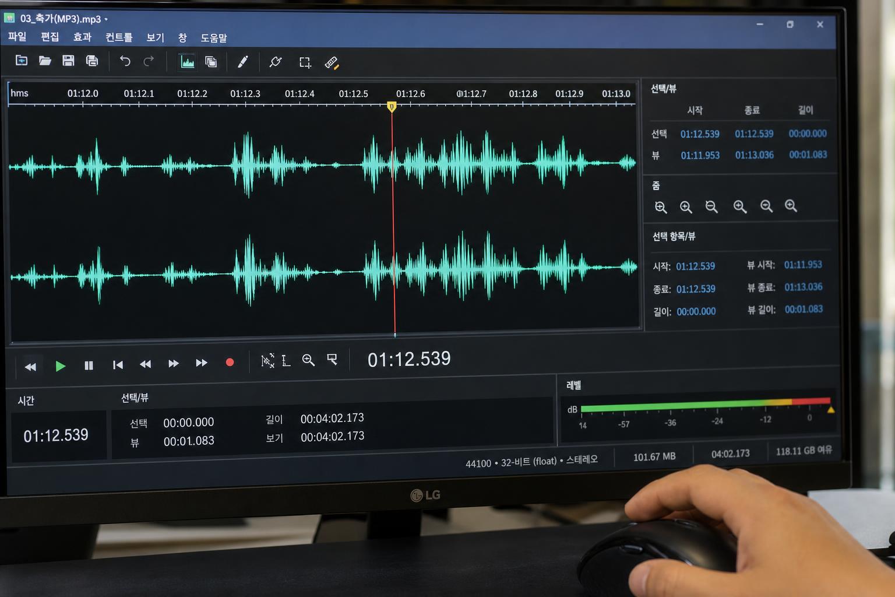Screen dimensions: 895x597
Task: Click 뷰 종료 value 01:13.036 in top table
Action: click(755, 154)
